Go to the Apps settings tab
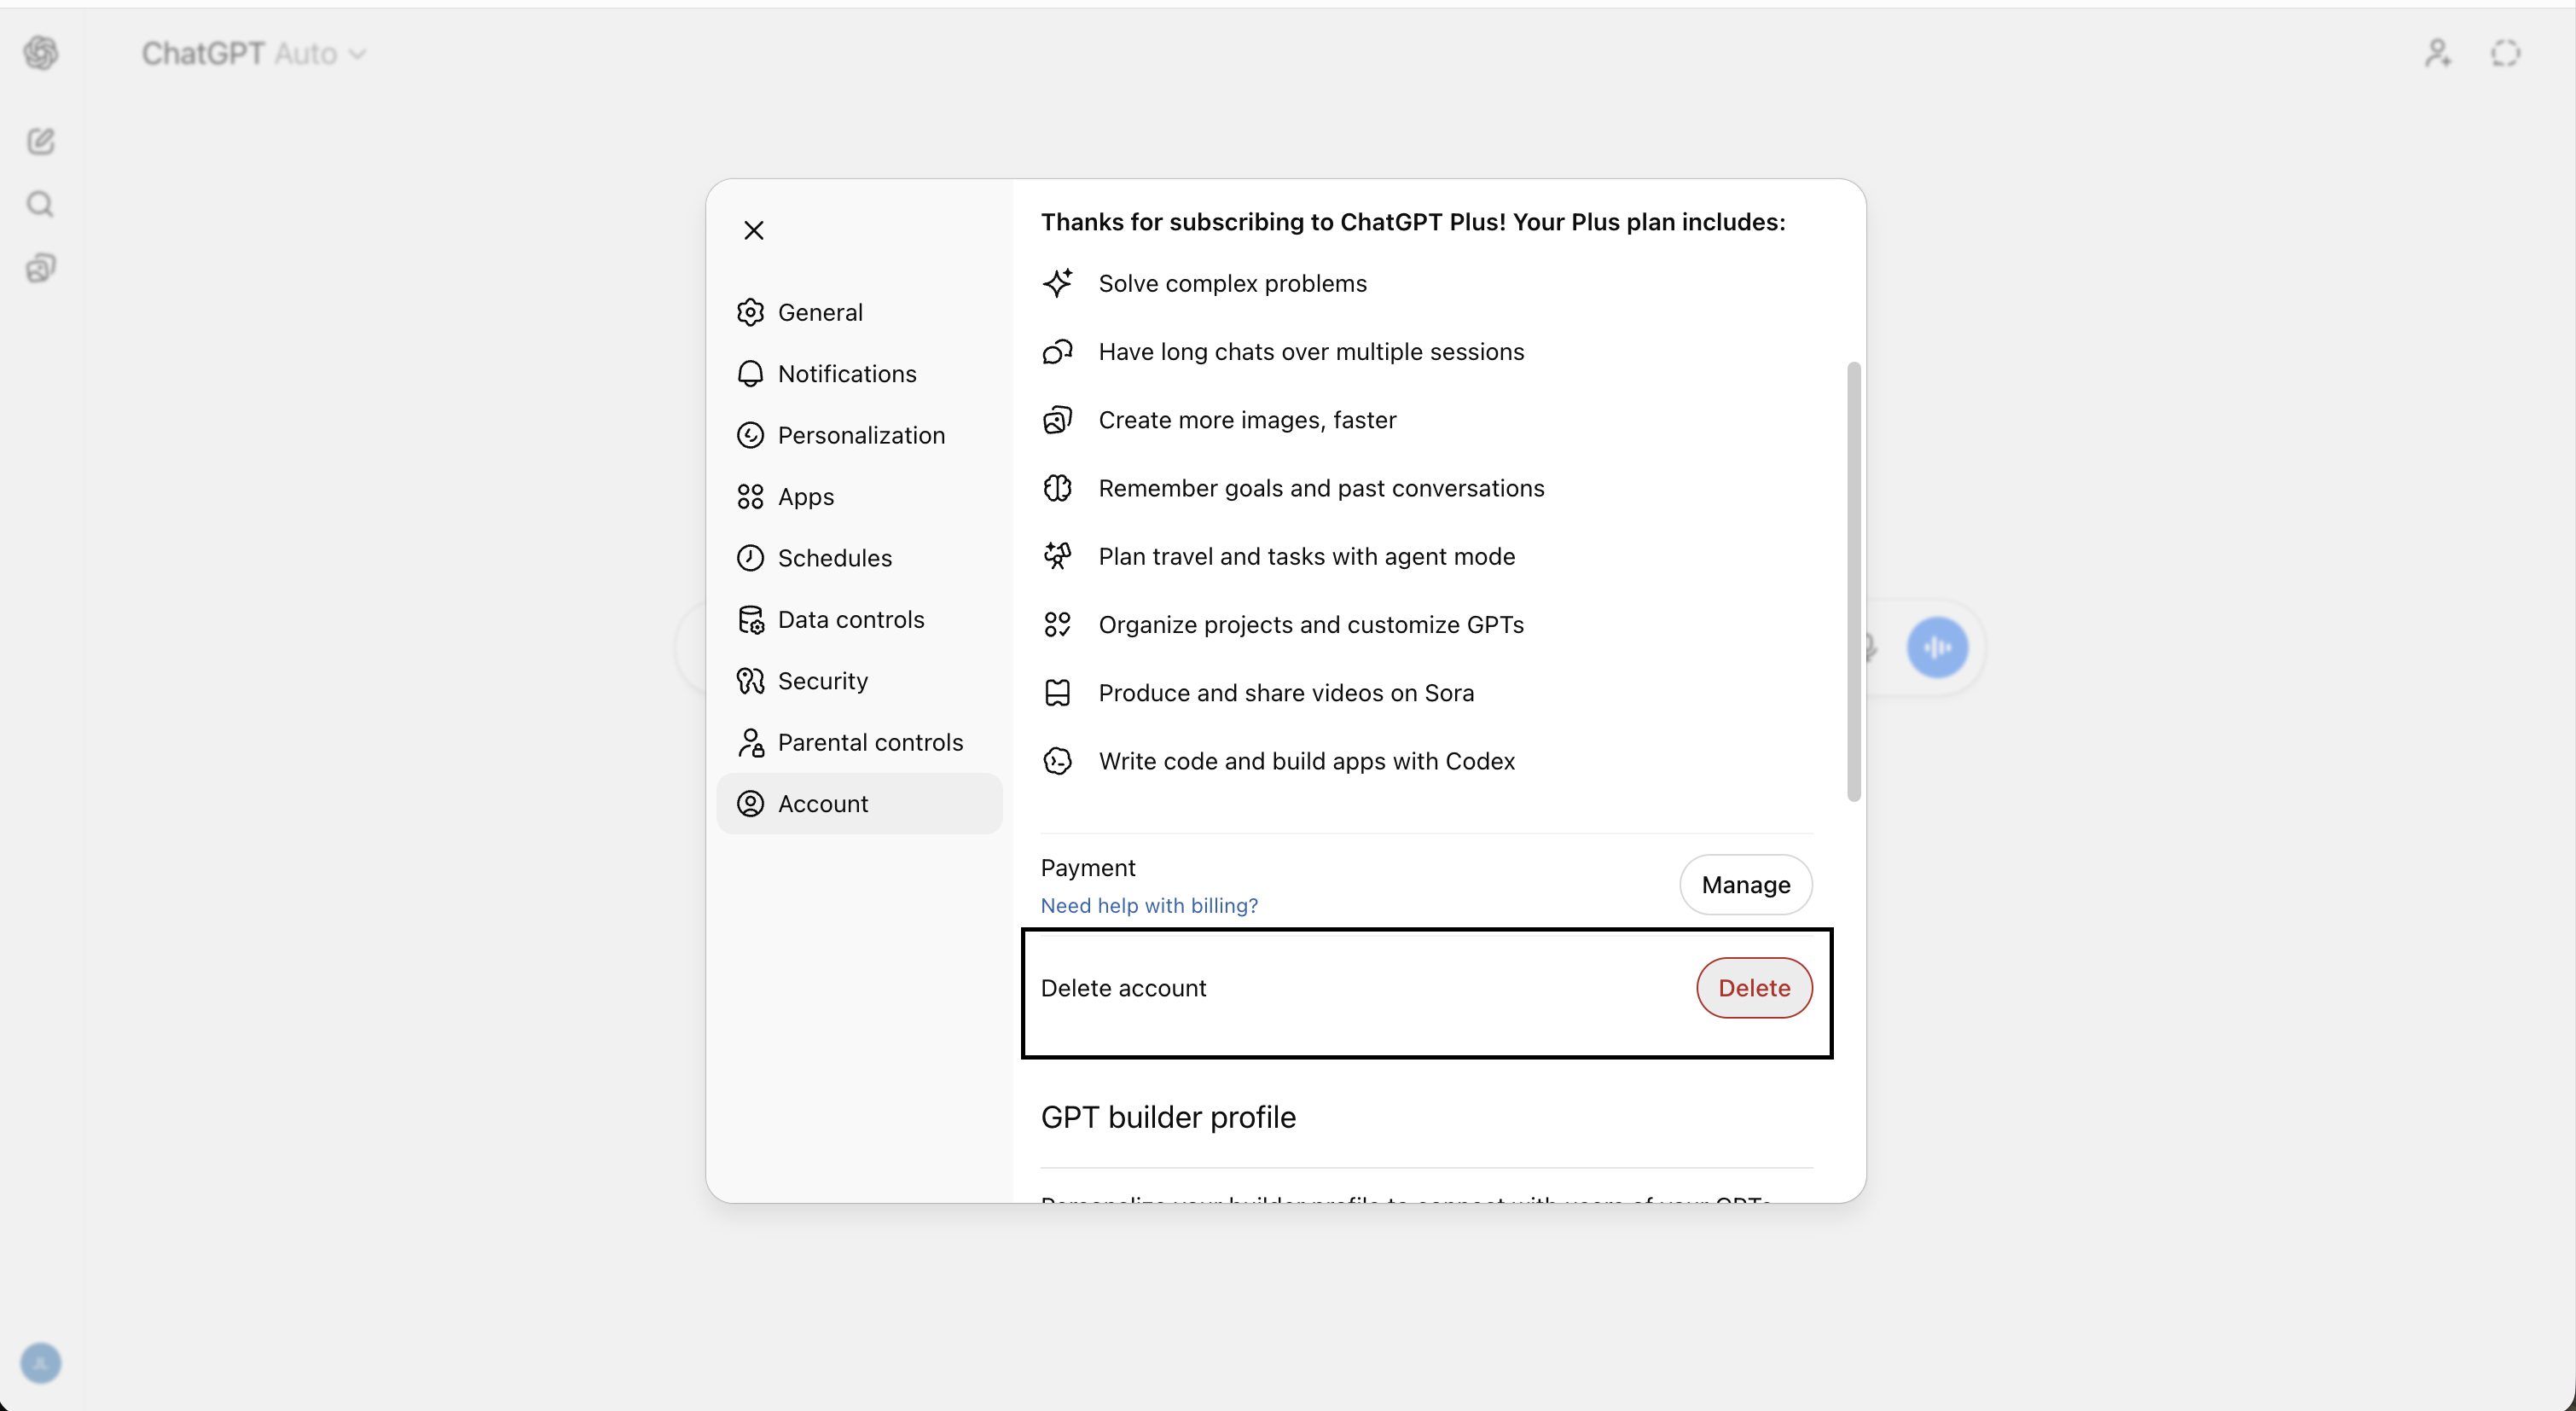This screenshot has height=1411, width=2576. point(805,497)
